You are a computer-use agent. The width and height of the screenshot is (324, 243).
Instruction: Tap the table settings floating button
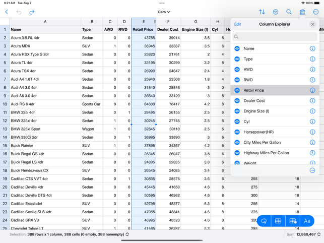293,221
